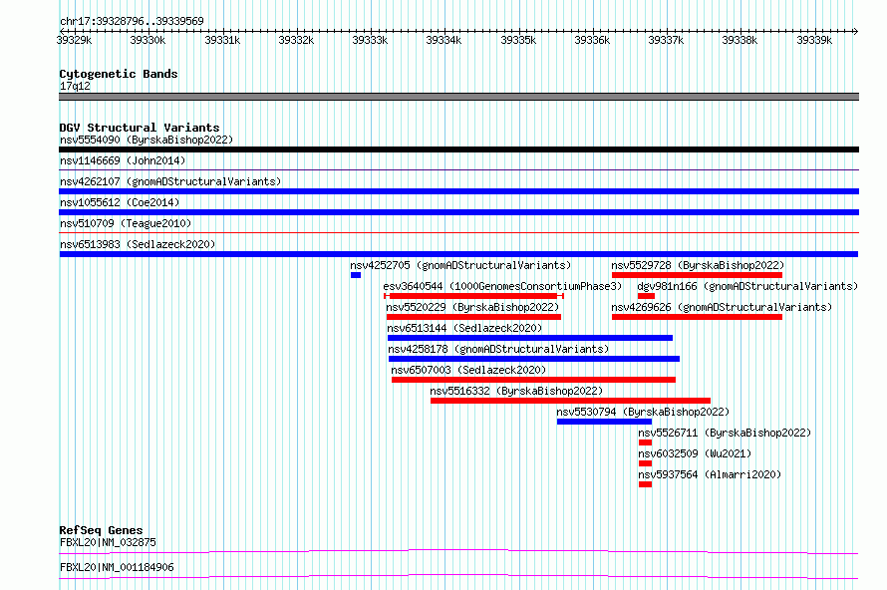887x590 pixels.
Task: Select the 17q12 band label
Action: (x=75, y=86)
